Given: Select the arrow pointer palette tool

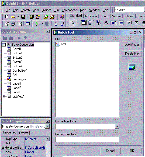Looking at the screenshot, I should (73, 23).
